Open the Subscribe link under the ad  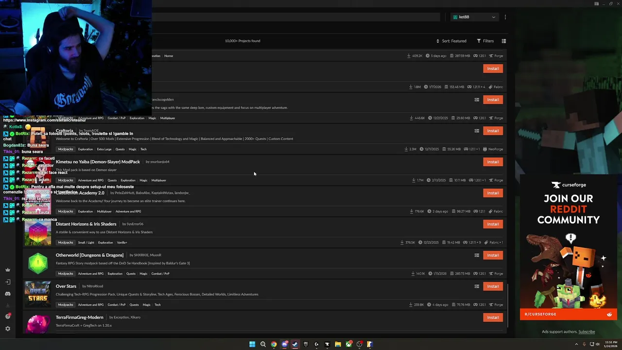(x=587, y=332)
